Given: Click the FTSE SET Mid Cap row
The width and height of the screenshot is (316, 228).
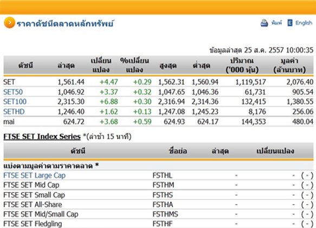Looking at the screenshot, I should (158, 185).
